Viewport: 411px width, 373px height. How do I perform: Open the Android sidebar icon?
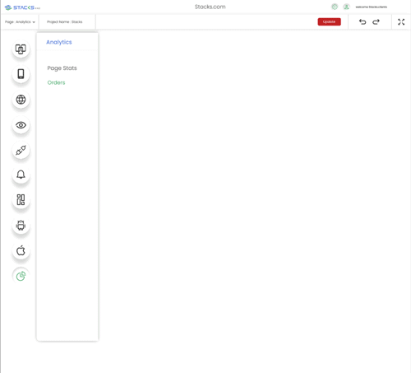pyautogui.click(x=21, y=226)
